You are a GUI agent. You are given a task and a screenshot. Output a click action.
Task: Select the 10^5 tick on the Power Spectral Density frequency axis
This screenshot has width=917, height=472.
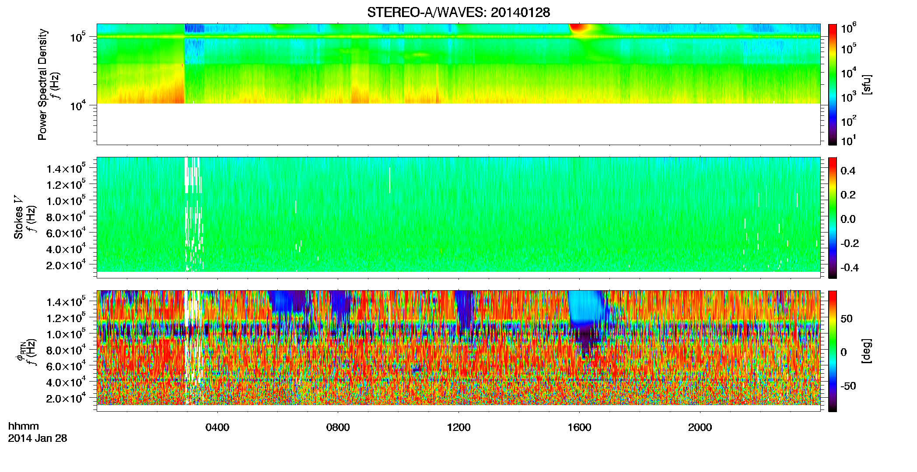(78, 37)
